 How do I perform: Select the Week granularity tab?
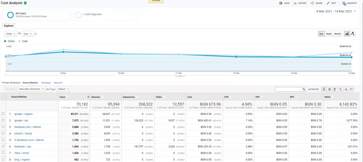329,34
